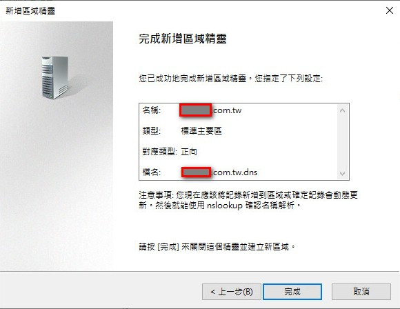This screenshot has width=400, height=309.
Task: Click the 名稱 label in summary box
Action: pyautogui.click(x=152, y=110)
